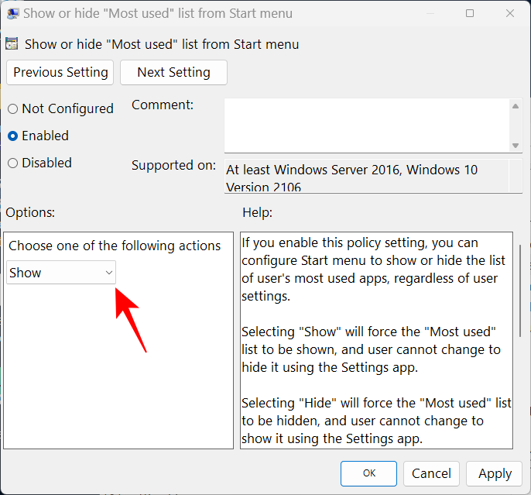Click the Comment box scroll down arrow
Image resolution: width=531 pixels, height=495 pixels.
point(516,146)
